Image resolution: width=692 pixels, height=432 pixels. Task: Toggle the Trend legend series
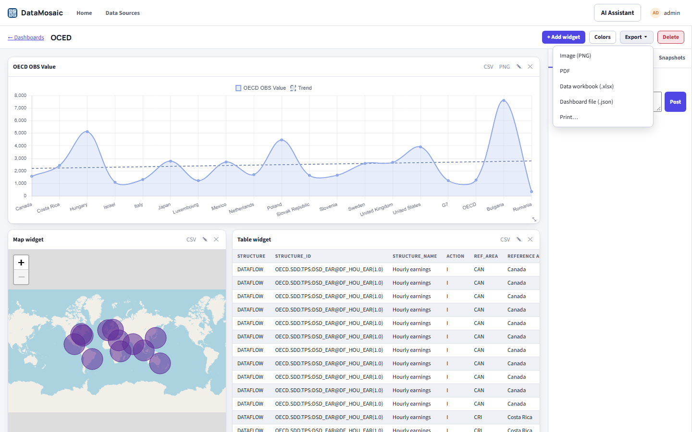(x=301, y=88)
